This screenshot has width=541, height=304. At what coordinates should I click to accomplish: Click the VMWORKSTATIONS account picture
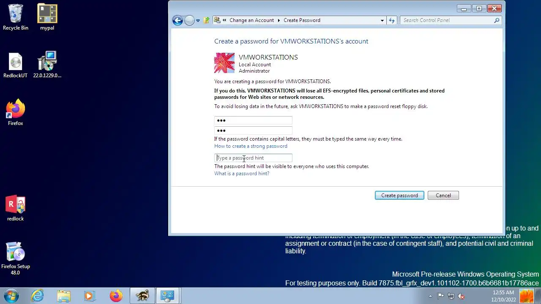(224, 63)
